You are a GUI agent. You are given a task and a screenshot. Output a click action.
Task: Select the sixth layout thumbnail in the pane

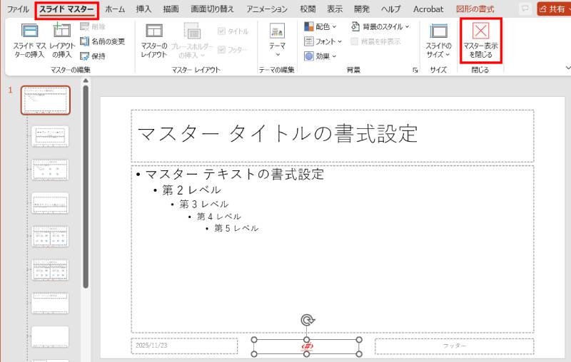50,270
